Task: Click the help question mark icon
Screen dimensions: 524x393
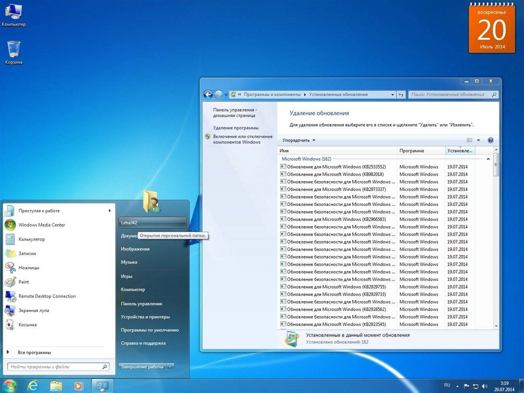Action: click(491, 140)
